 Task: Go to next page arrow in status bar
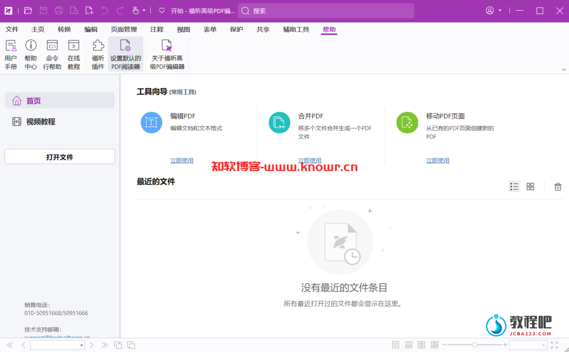point(92,345)
